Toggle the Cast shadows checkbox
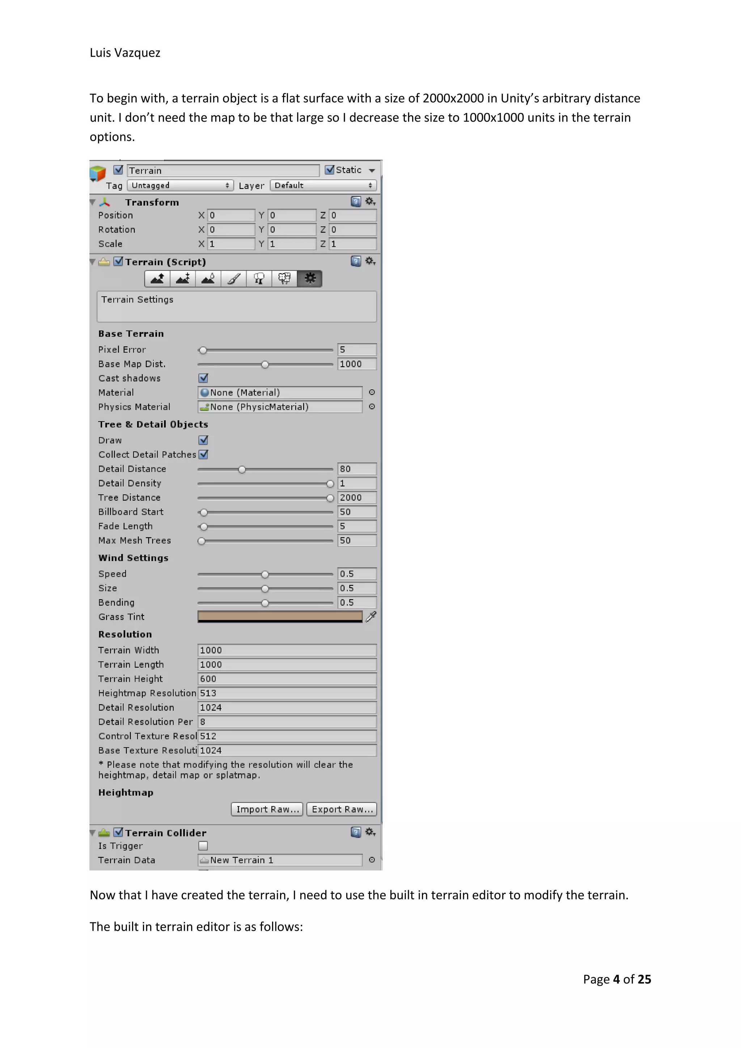The height and width of the screenshot is (1048, 741). point(203,378)
